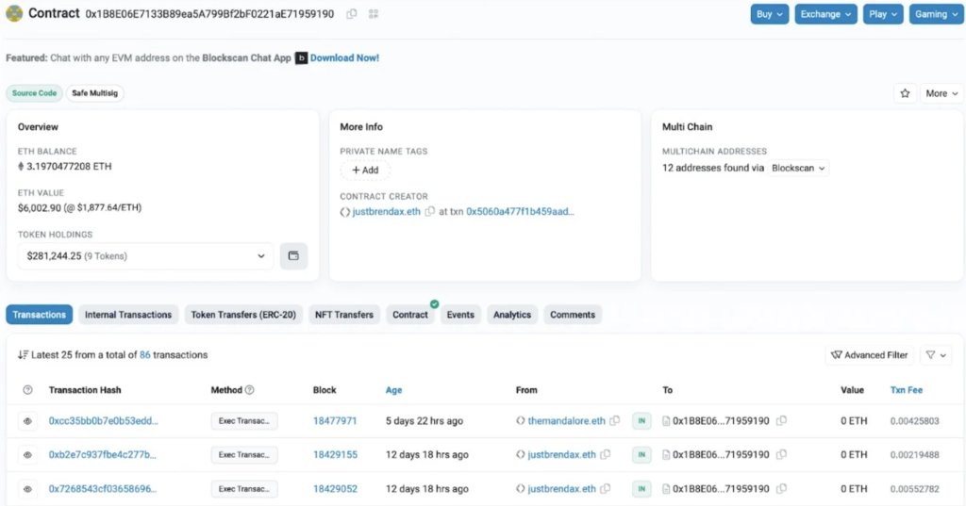
Task: Open the Play dropdown menu
Action: 883,14
